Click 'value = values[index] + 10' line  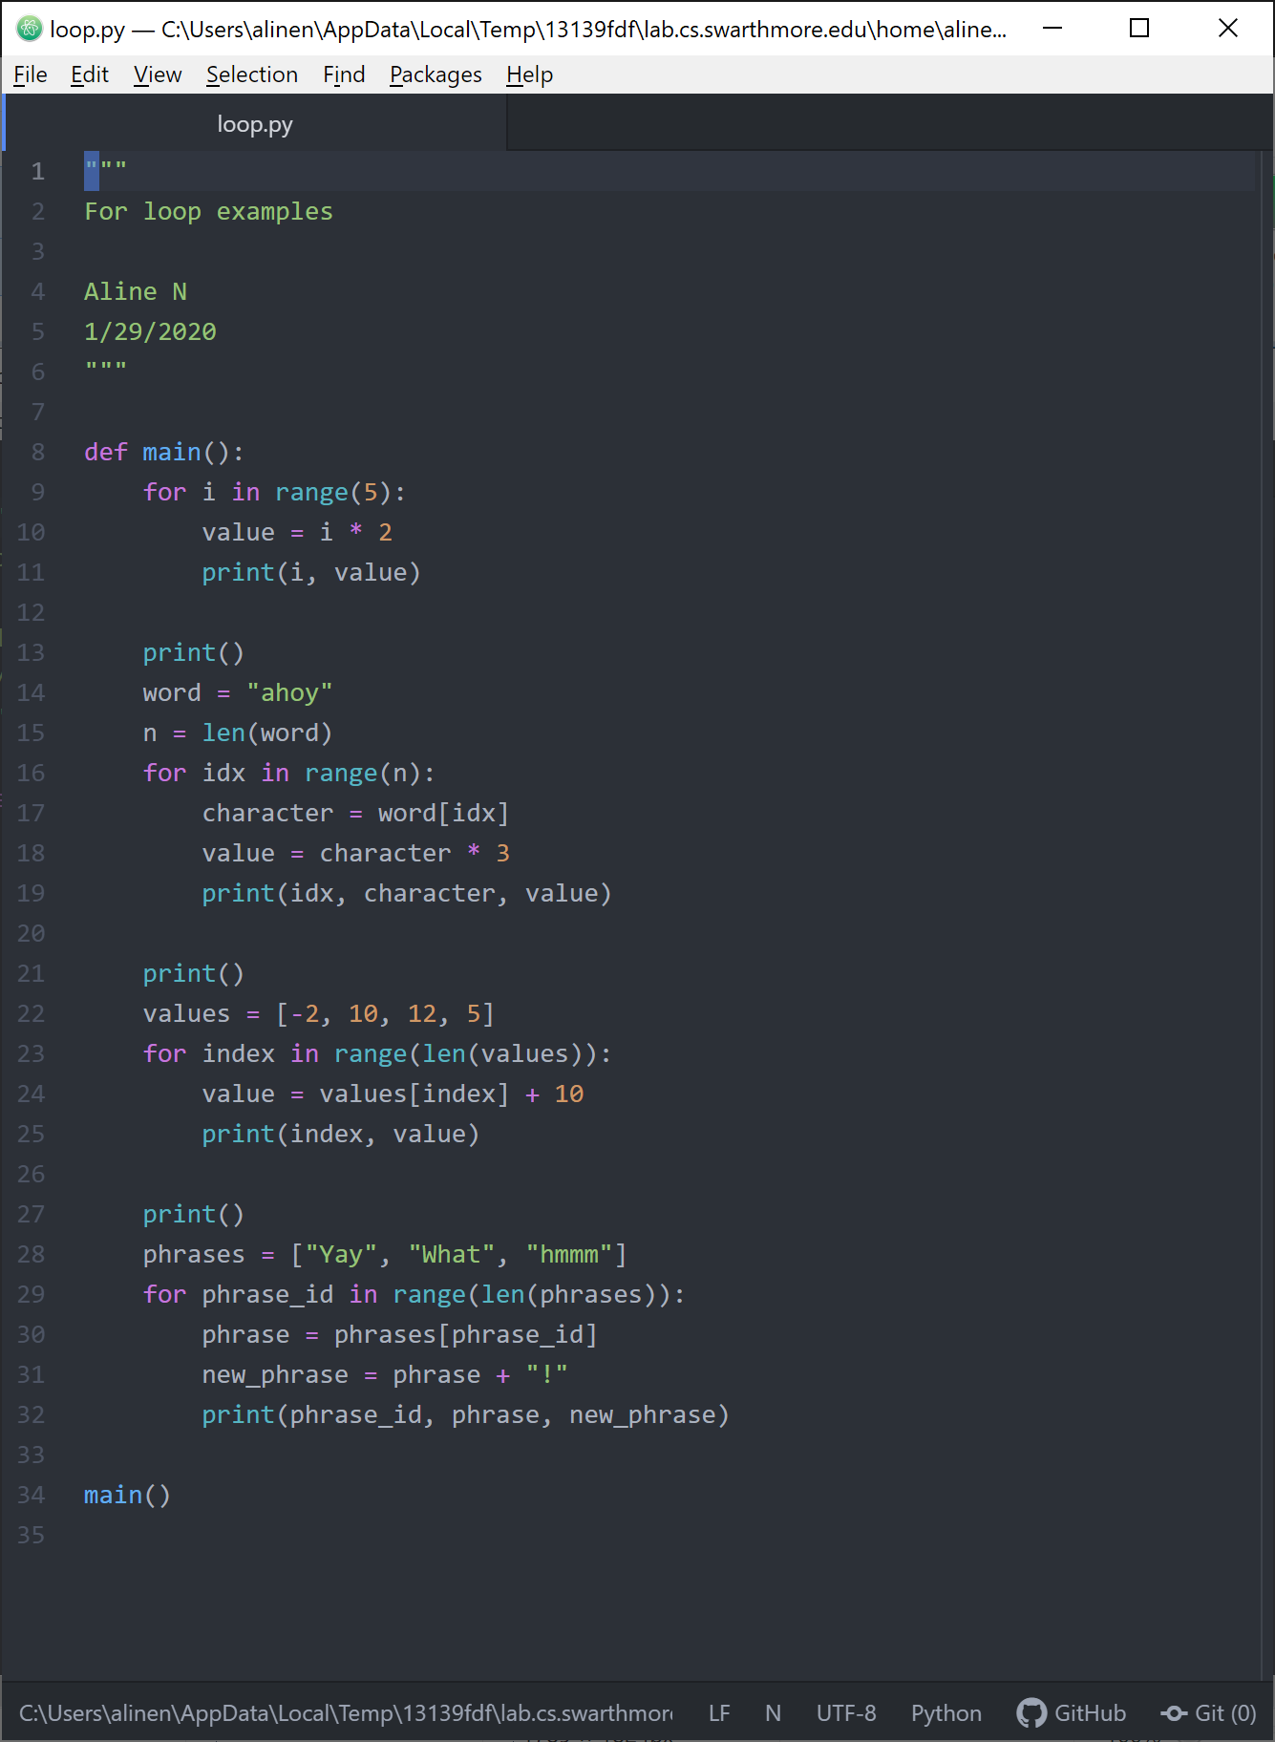[393, 1094]
